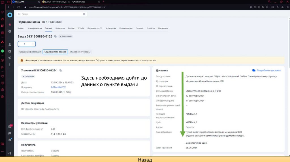Open the tasks checkmark icon in CRM sidebar
Screen dimensions: 290x162
[x=10, y=51]
